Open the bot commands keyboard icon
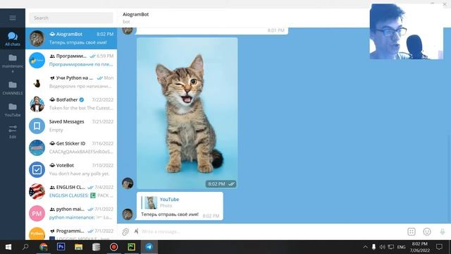 pyautogui.click(x=412, y=231)
